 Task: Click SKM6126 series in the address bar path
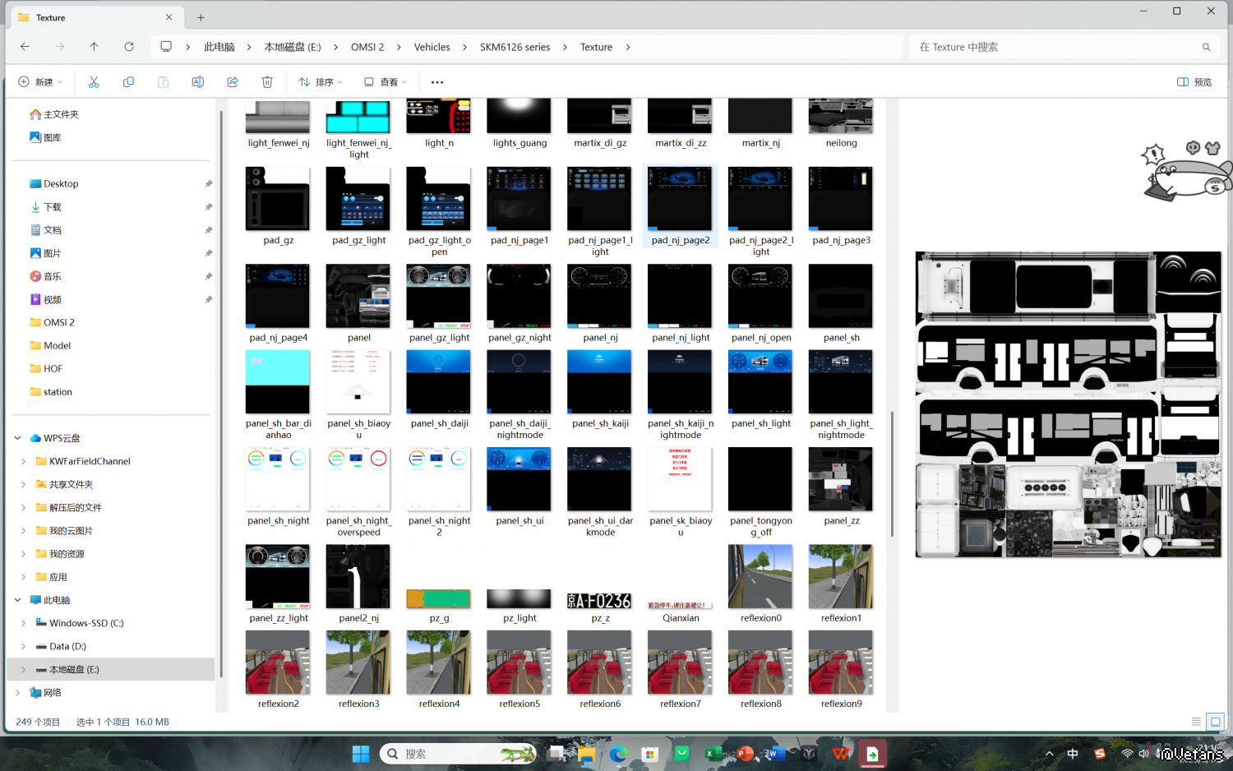[515, 48]
